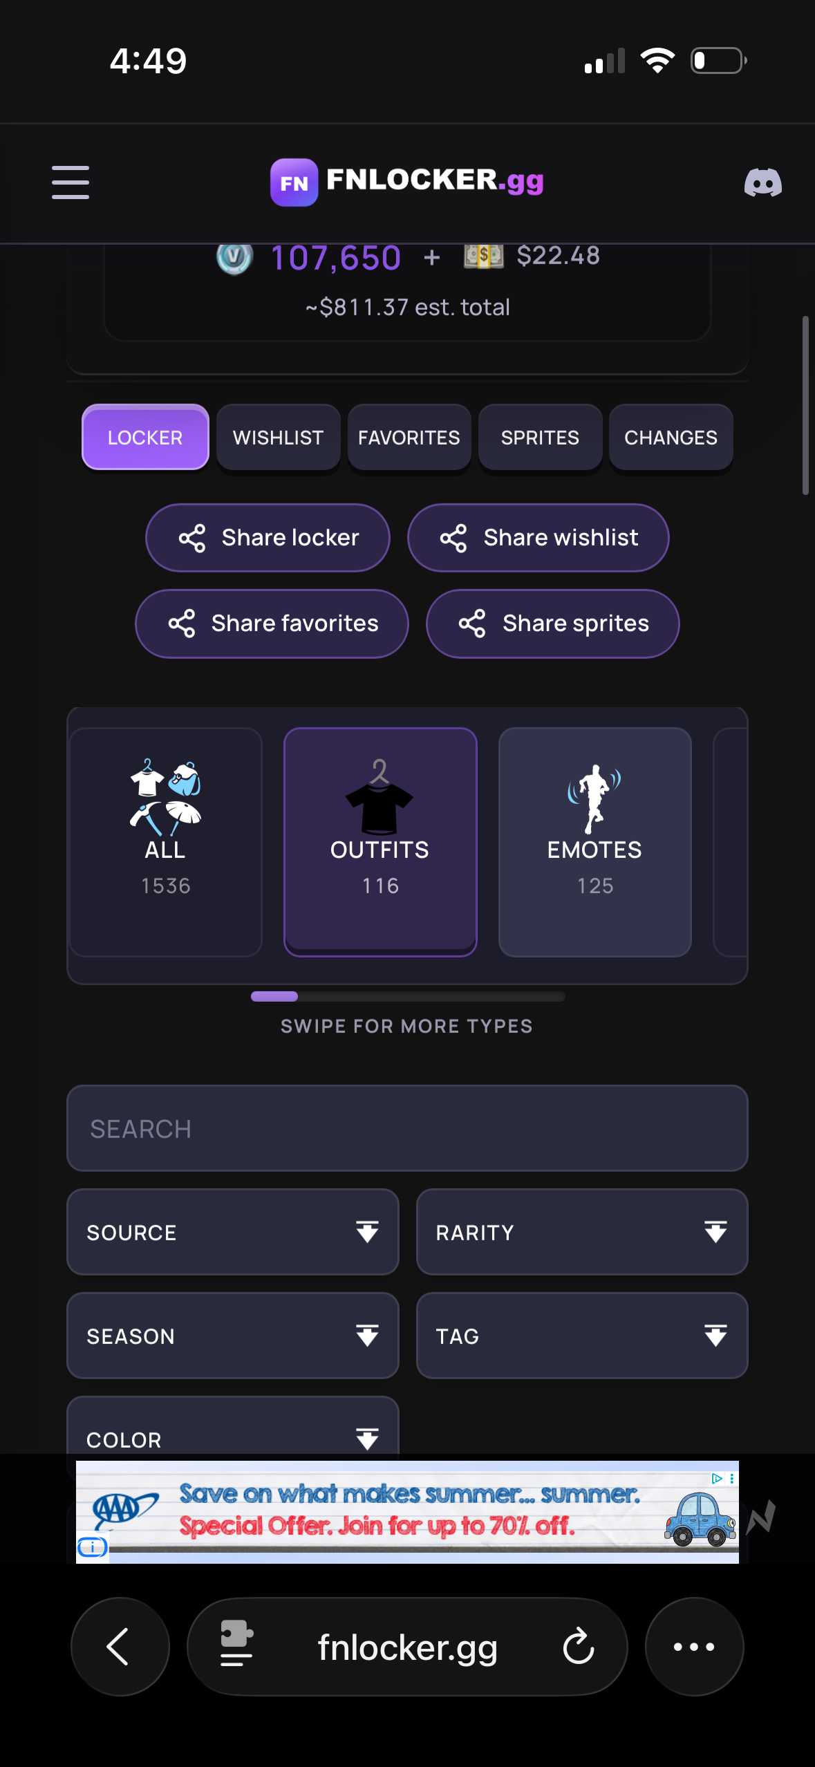
Task: Open the browser more options menu
Action: pyautogui.click(x=694, y=1647)
